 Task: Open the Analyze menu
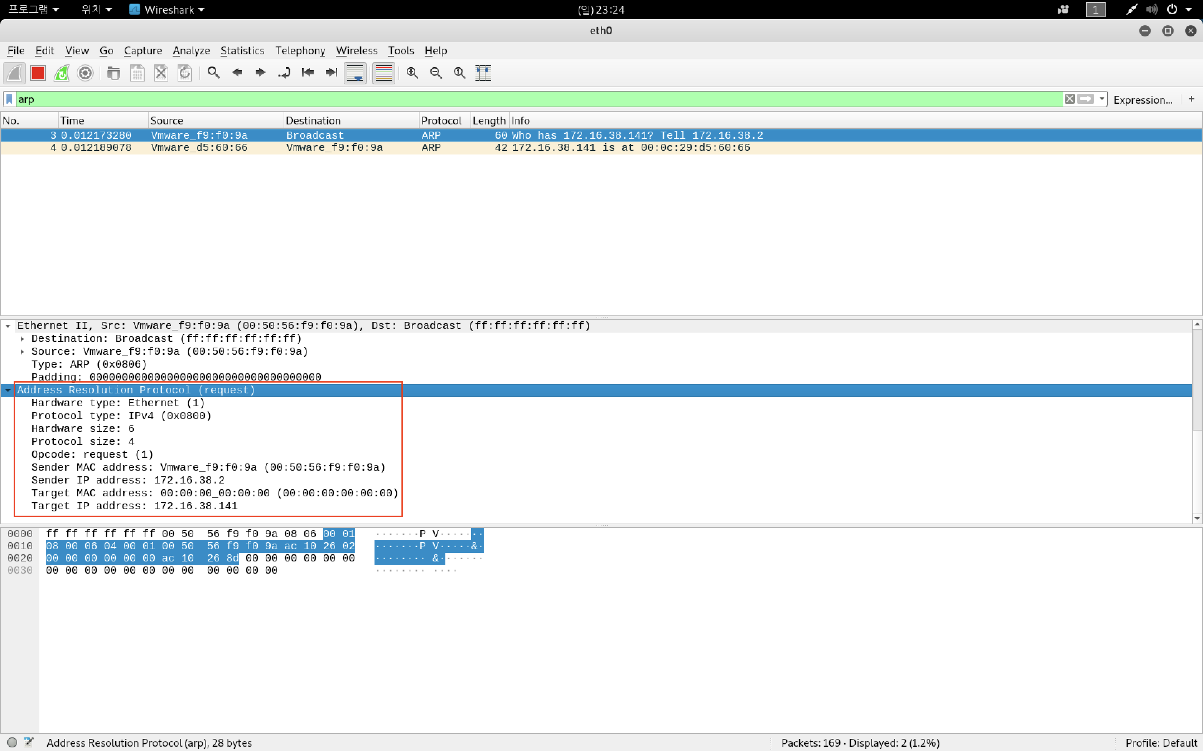[191, 51]
